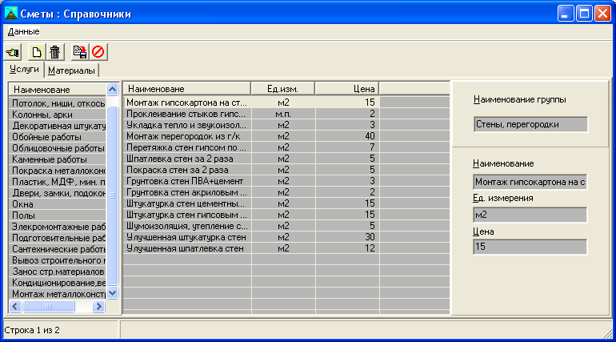Select group Обойные работы
Image resolution: width=616 pixels, height=342 pixels.
58,137
